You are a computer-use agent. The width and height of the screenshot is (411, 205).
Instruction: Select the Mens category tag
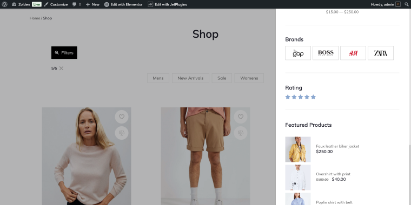(158, 78)
